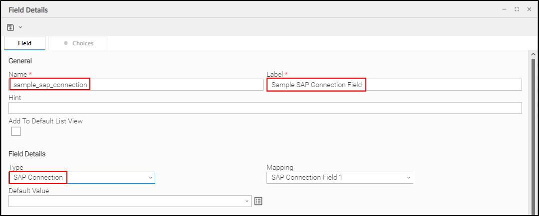Switch to the Field tab
The height and width of the screenshot is (216, 539).
coord(24,43)
